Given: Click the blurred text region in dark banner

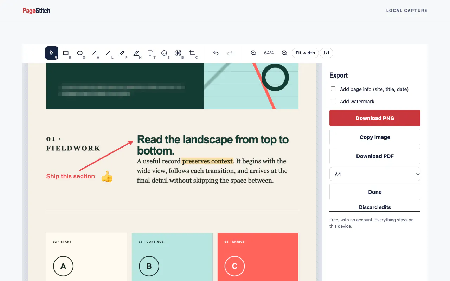Looking at the screenshot, I should 121,89.
